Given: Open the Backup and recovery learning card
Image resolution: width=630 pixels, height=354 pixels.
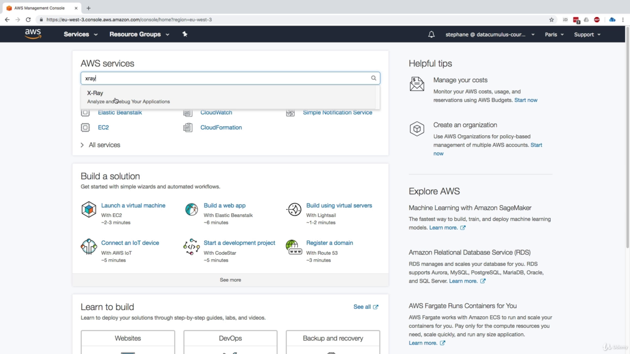Looking at the screenshot, I should [x=333, y=342].
